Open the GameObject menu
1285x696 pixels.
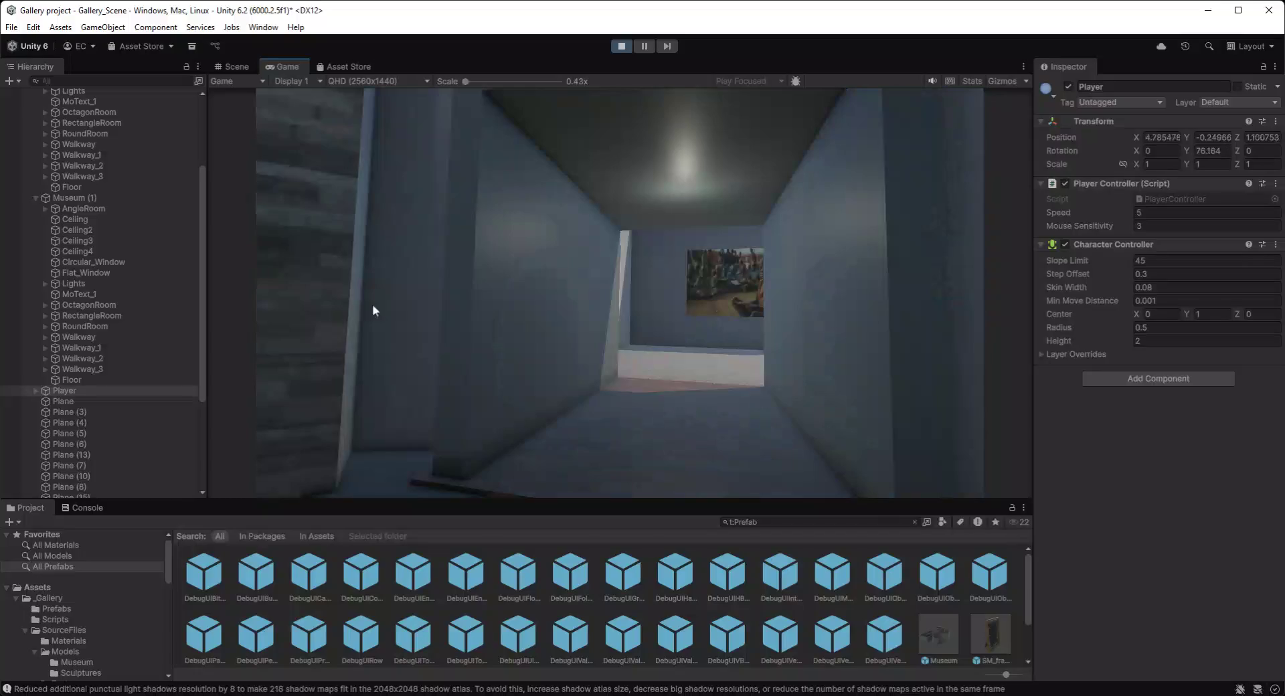click(102, 27)
